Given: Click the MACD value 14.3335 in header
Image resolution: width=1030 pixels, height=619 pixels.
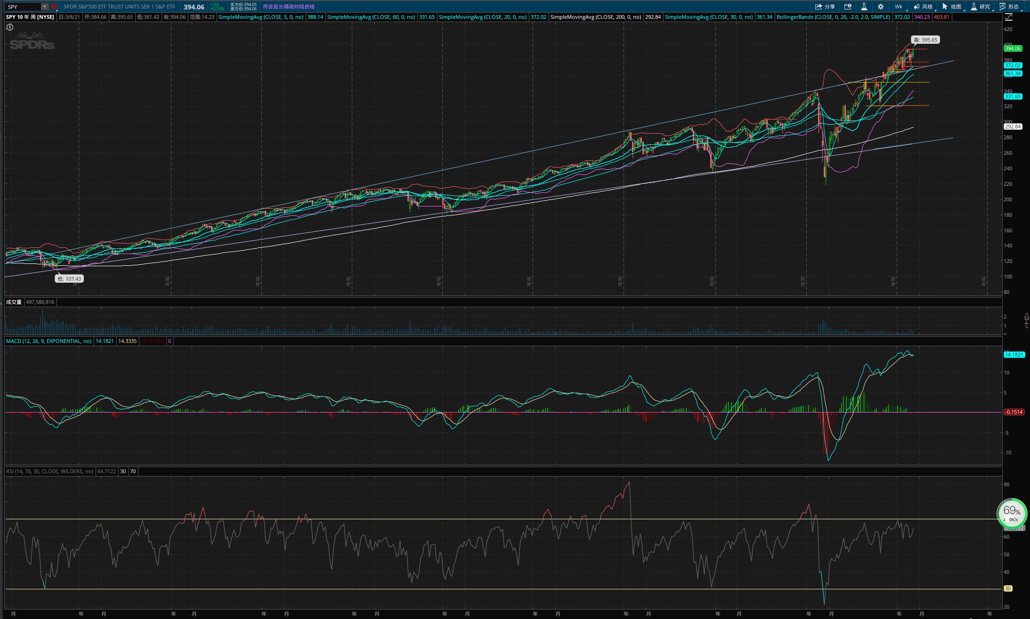Looking at the screenshot, I should point(127,341).
